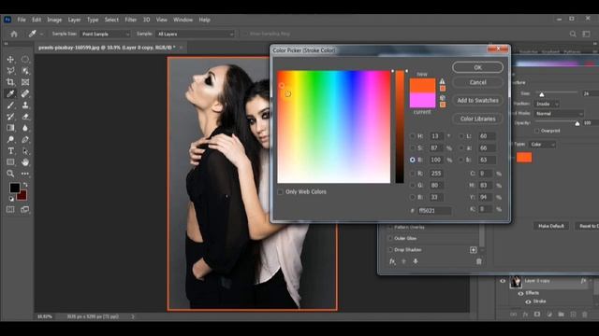Select the Zoom tool
Screen dimensions: 599x336
coord(10,174)
